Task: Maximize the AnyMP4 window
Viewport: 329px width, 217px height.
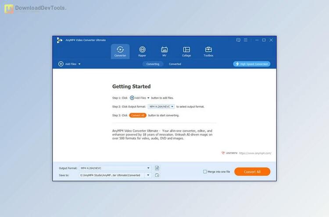Action: (x=264, y=40)
